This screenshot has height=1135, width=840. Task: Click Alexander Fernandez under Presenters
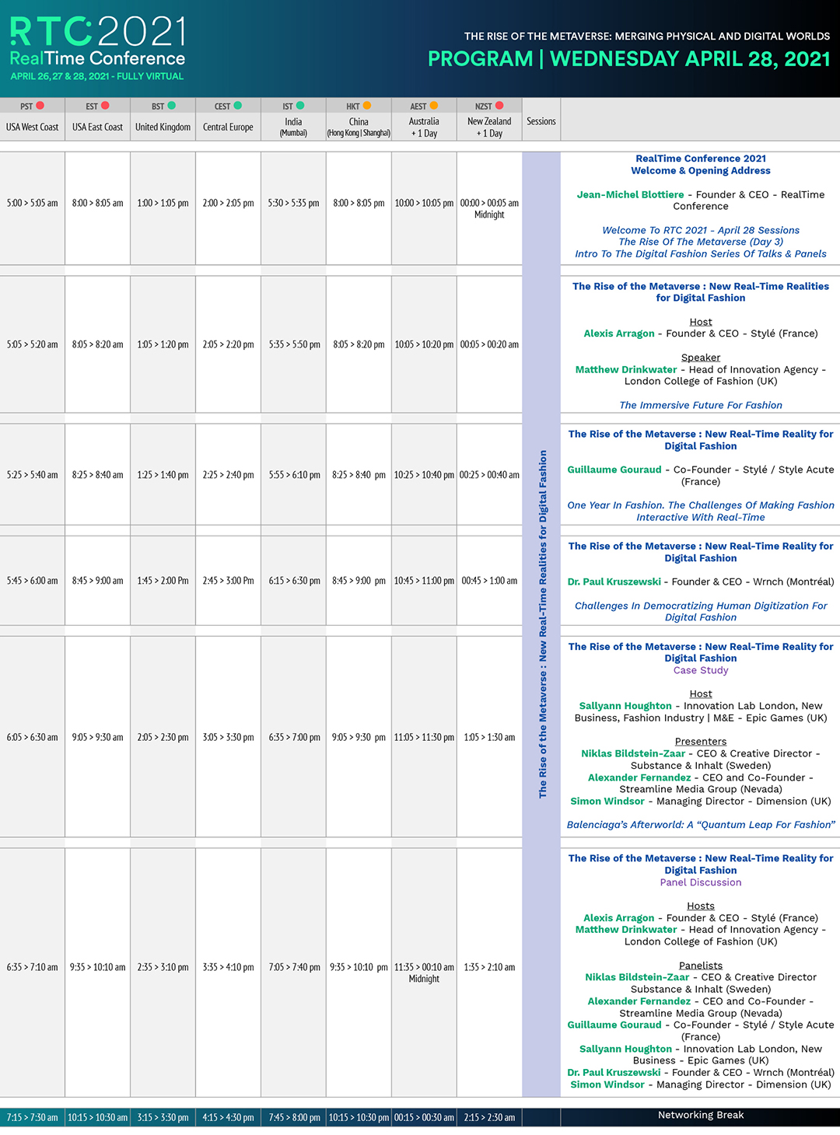tap(639, 777)
